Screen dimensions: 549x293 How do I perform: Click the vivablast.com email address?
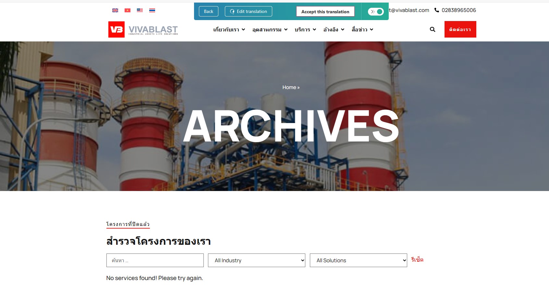[x=409, y=10]
